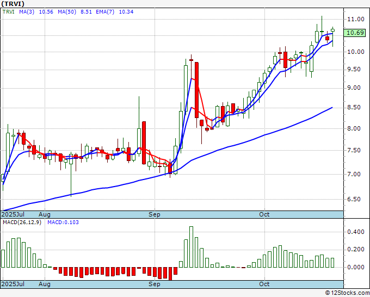Click the Sep label on price chart axis
The height and width of the screenshot is (297, 370).
[155, 214]
